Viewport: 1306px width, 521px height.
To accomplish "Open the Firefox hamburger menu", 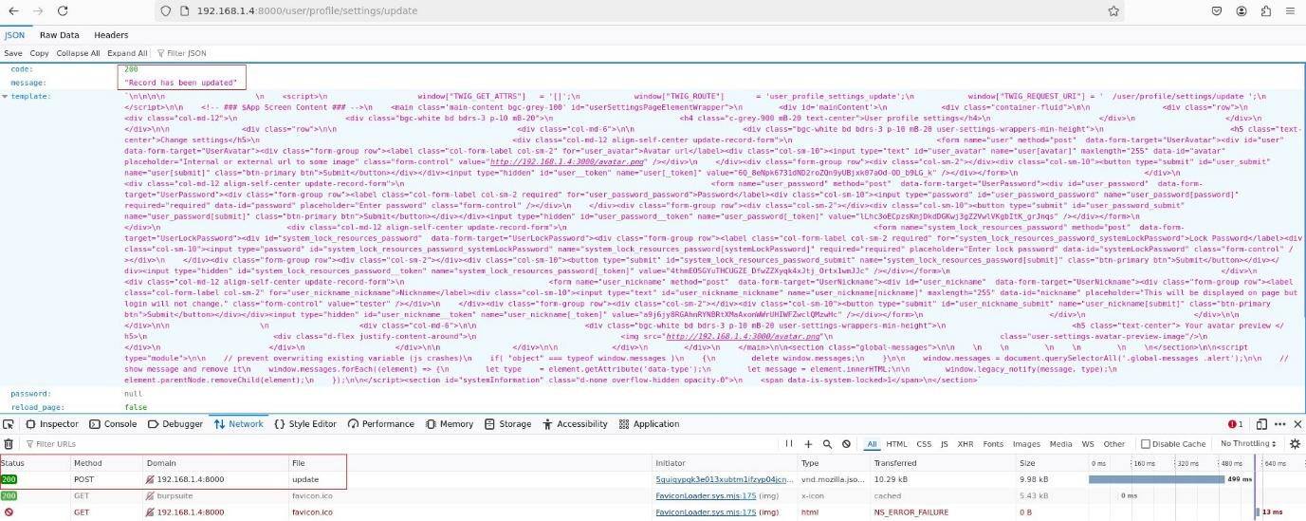I will (x=1289, y=10).
